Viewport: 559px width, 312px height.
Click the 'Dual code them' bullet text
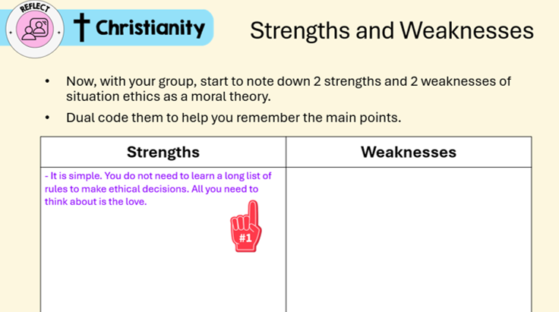(233, 118)
